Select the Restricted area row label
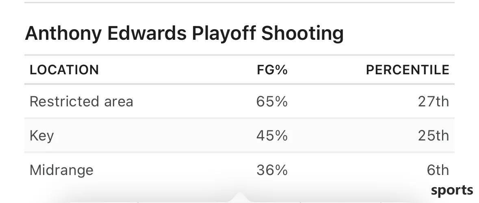The width and height of the screenshot is (479, 203). click(x=81, y=101)
